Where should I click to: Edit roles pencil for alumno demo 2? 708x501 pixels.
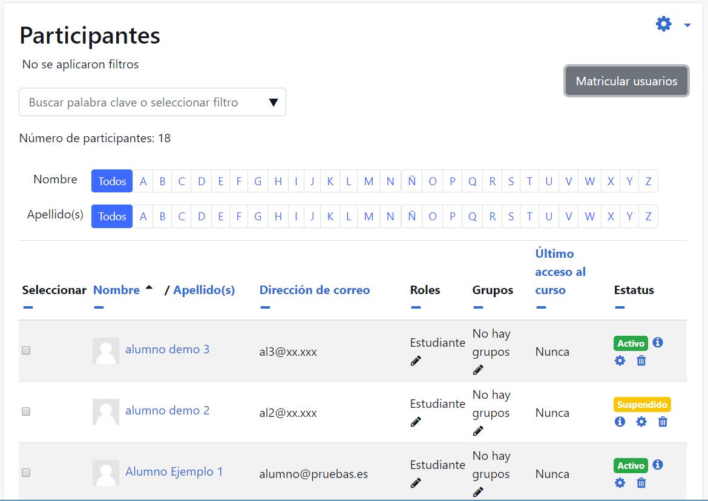tap(416, 422)
